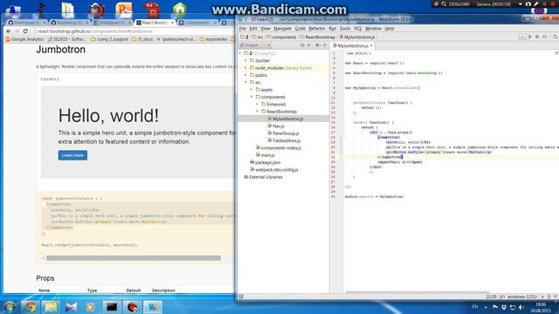Image resolution: width=559 pixels, height=314 pixels.
Task: Collapse the components folder
Action: (252, 97)
